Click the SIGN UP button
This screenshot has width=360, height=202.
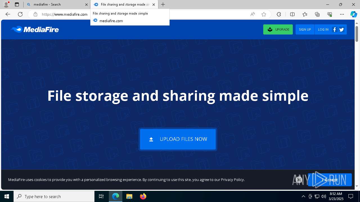[x=305, y=29]
